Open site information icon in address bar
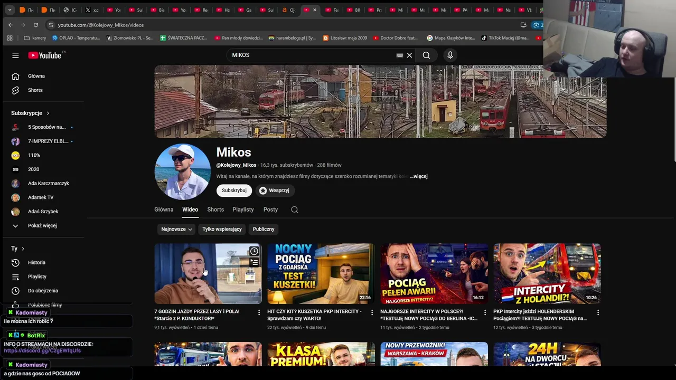This screenshot has height=380, width=676. tap(51, 25)
